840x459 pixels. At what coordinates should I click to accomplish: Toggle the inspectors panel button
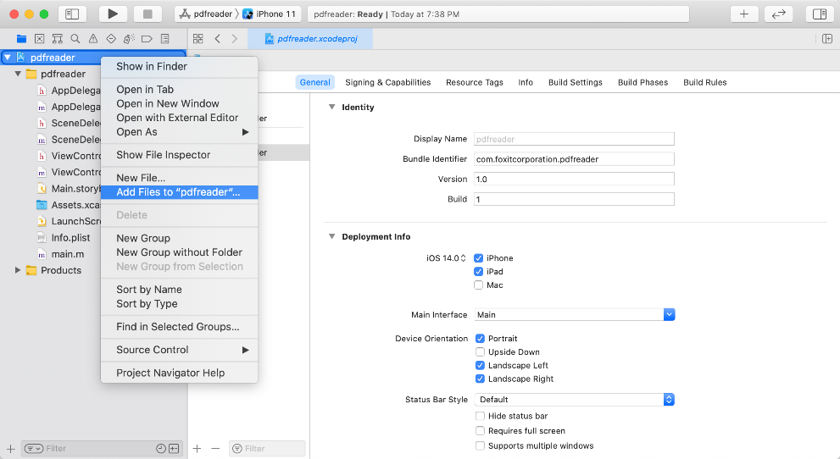tap(819, 14)
